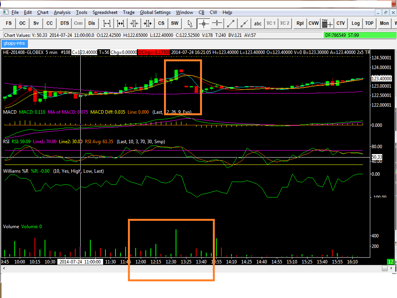This screenshot has height=298, width=397.
Task: Click the Chart Values status text
Action: [129, 35]
